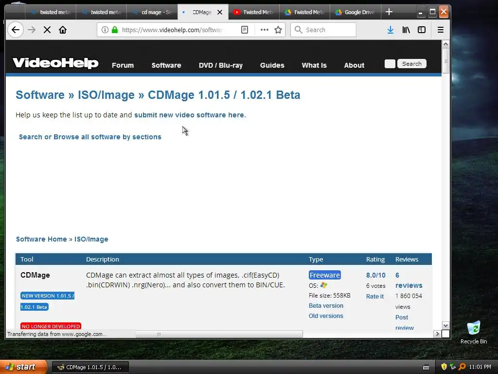Click the VideoHelp Search button

(x=411, y=64)
